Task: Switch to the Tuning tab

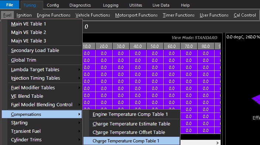Action: click(x=30, y=5)
